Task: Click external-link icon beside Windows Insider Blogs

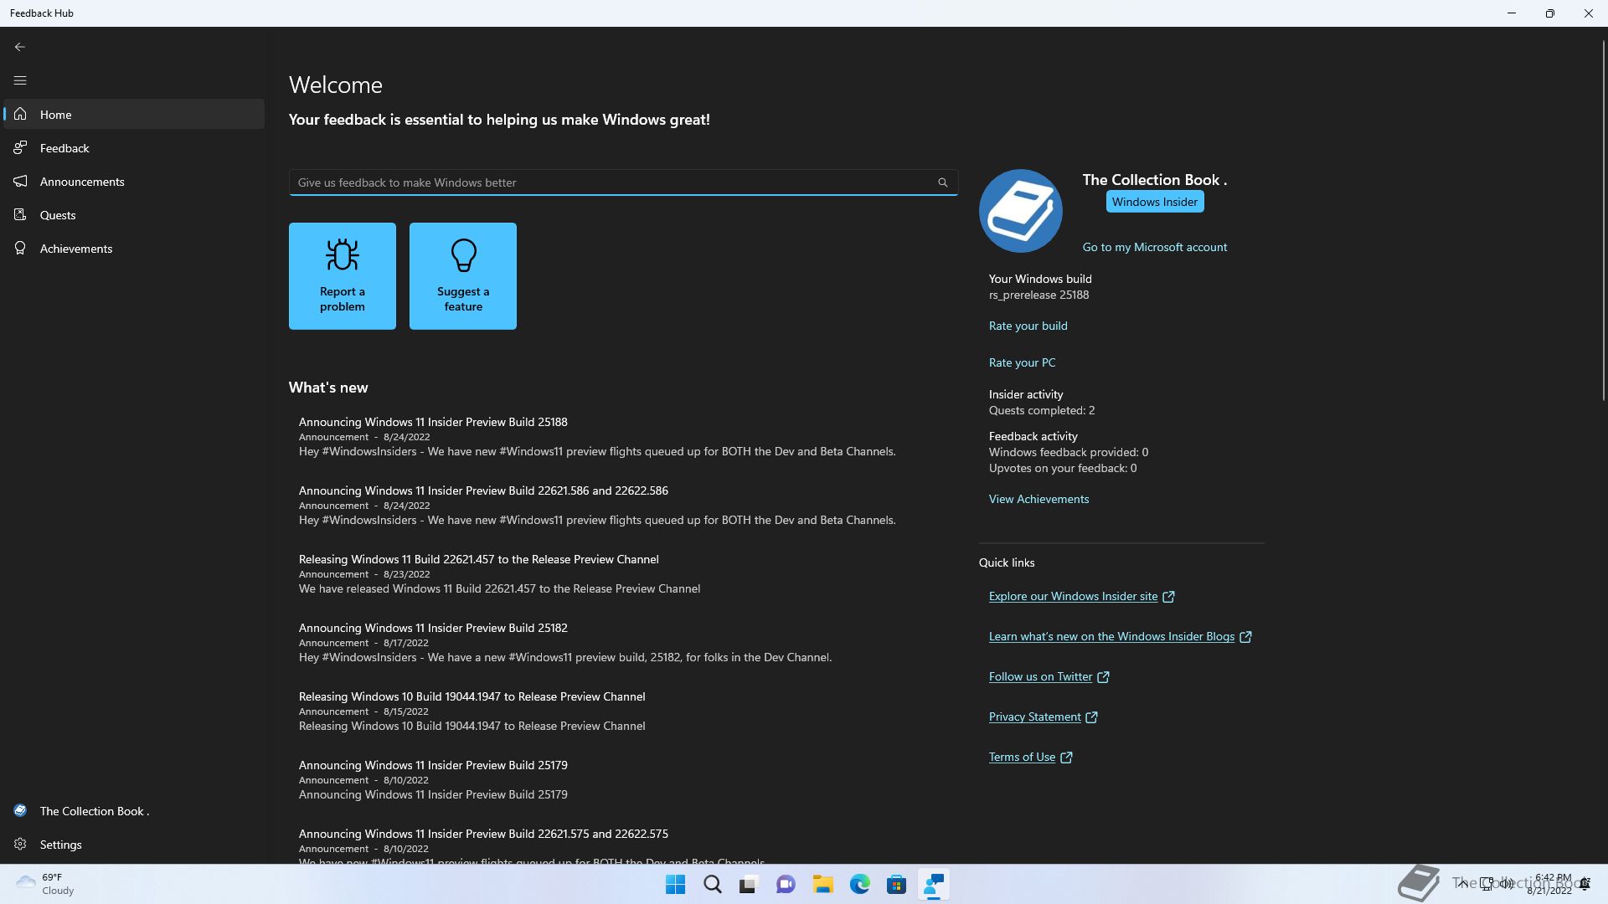Action: 1245,637
